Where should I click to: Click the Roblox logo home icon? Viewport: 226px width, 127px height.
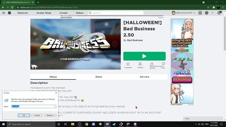(10, 13)
